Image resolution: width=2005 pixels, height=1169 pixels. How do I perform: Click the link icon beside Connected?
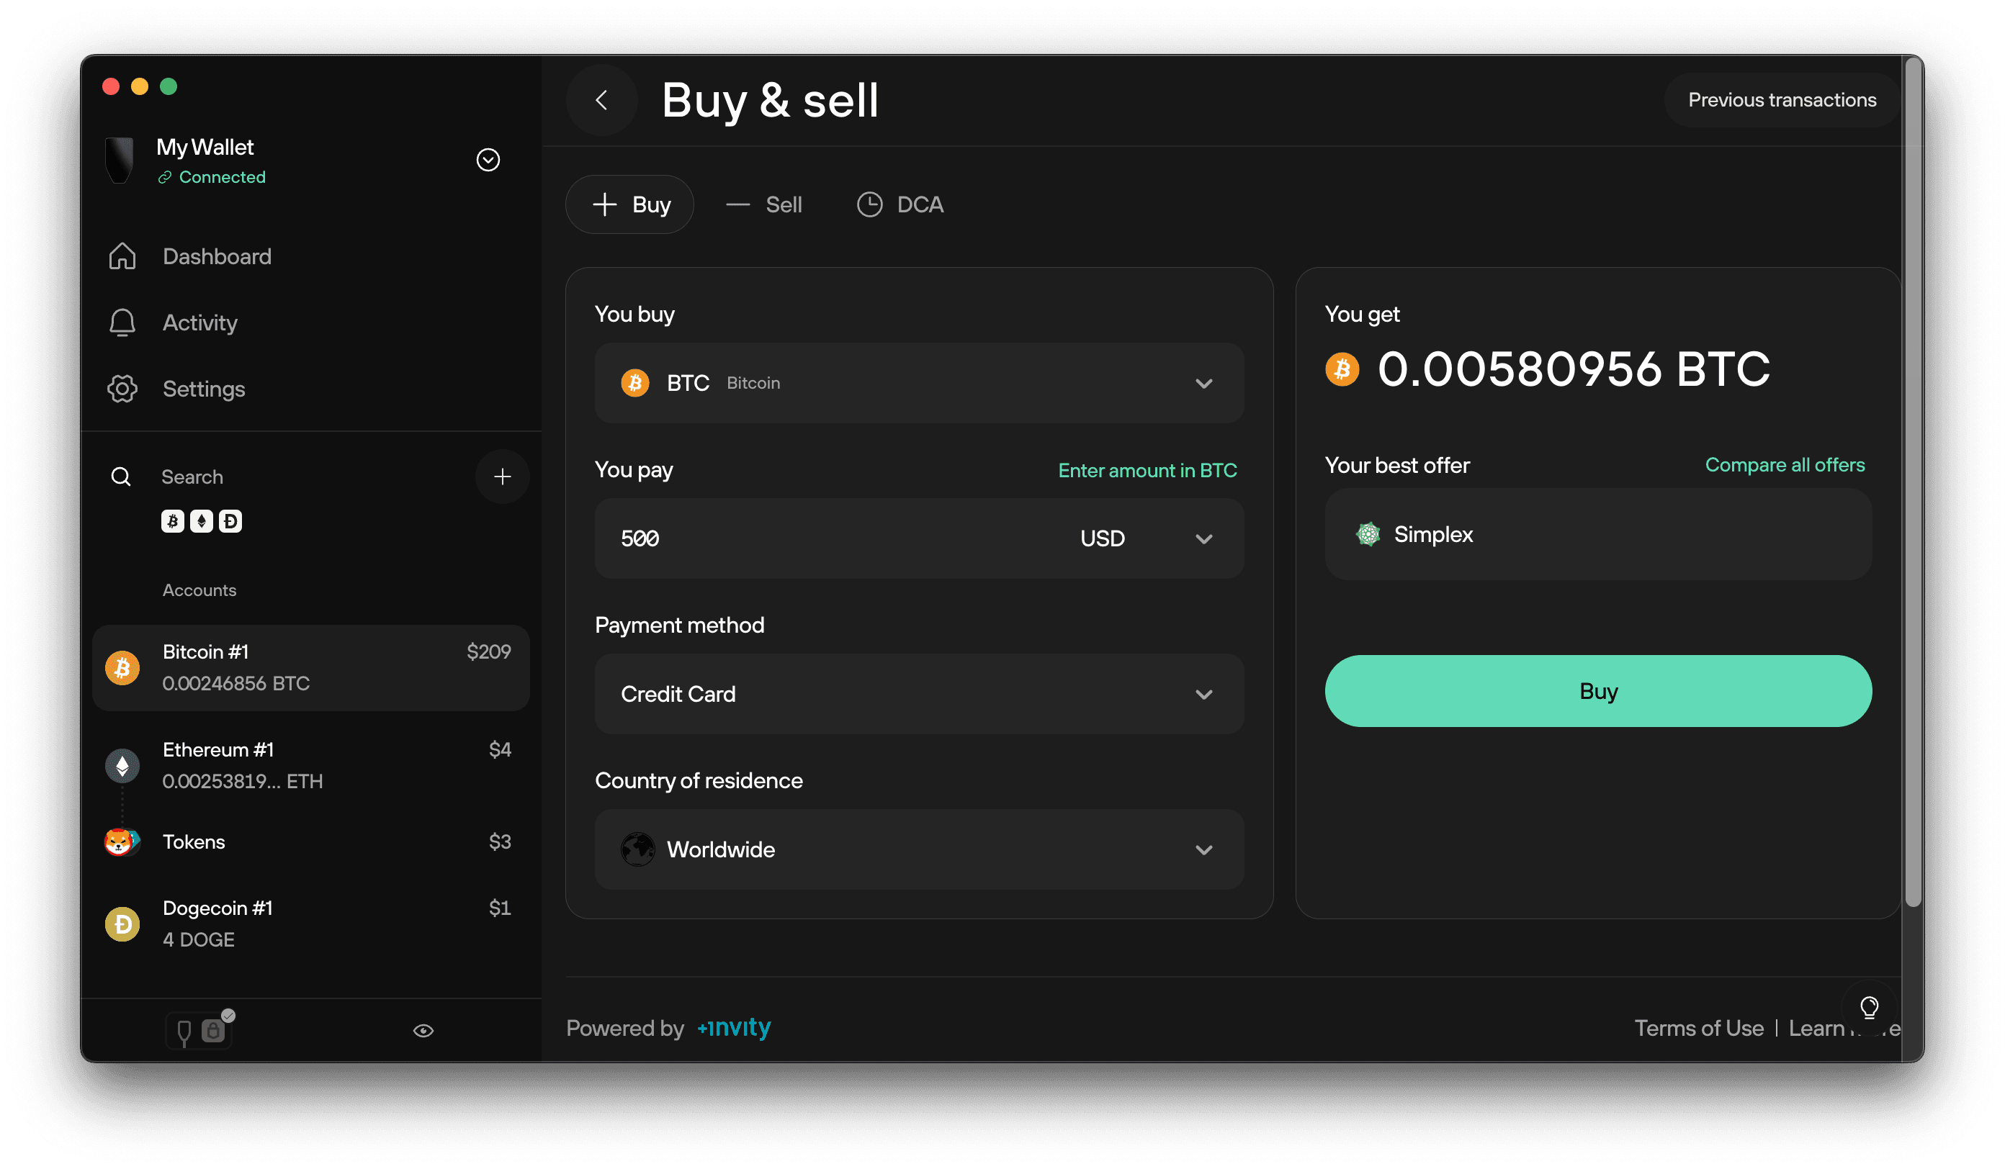[165, 177]
